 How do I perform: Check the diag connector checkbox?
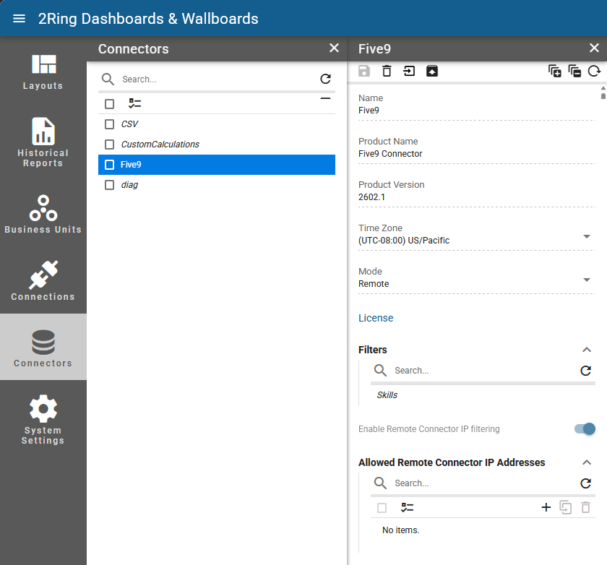(110, 185)
